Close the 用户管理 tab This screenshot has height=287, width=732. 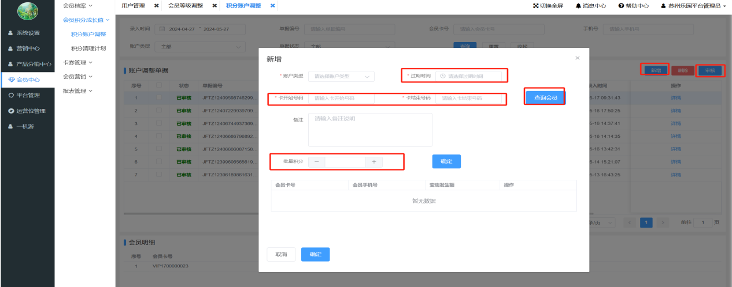pos(156,6)
